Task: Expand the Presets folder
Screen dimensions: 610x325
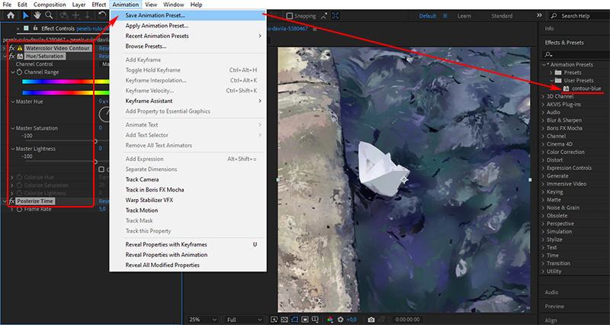Action: pos(551,72)
